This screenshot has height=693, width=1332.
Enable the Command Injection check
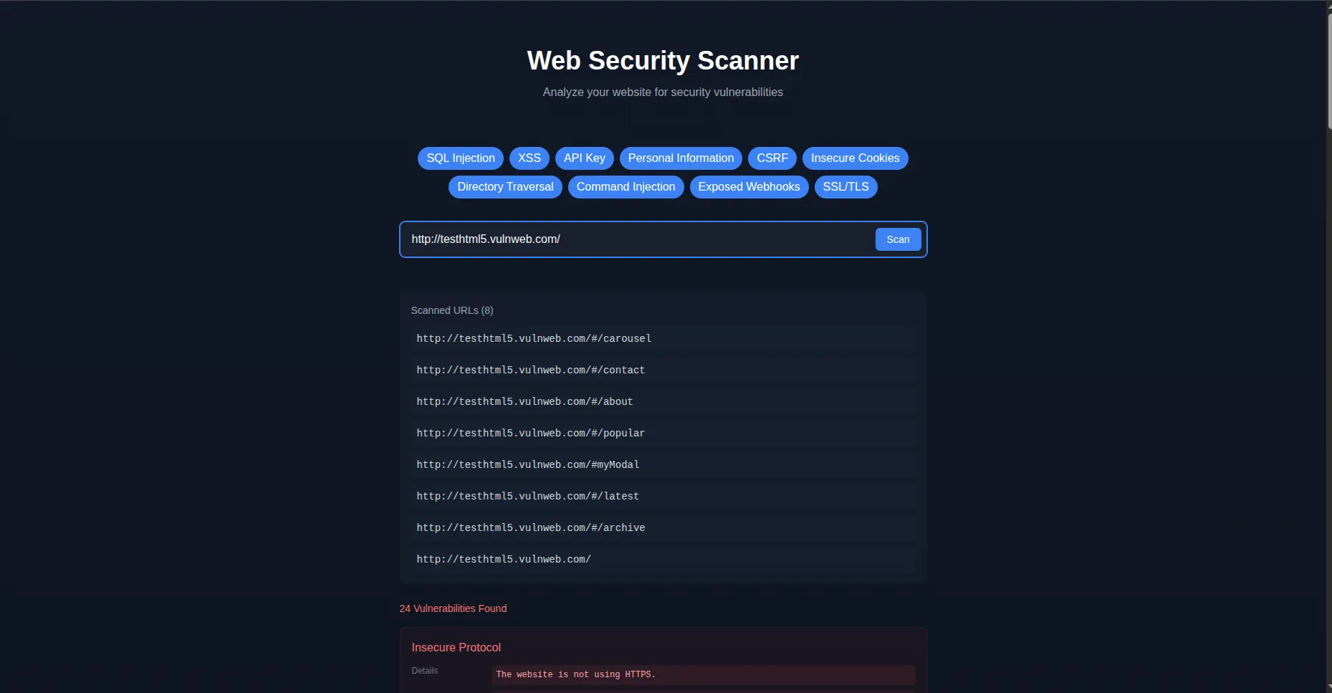[626, 187]
